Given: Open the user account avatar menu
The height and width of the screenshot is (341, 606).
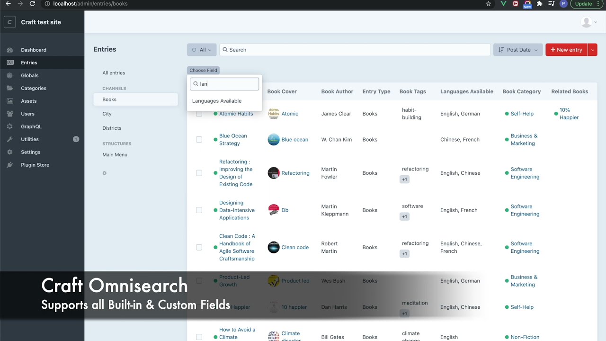Looking at the screenshot, I should [x=589, y=22].
